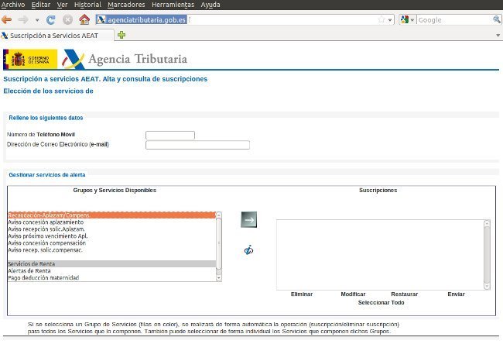Reload the page with the refresh icon
Viewport: 503px width, 344px height.
click(x=51, y=19)
